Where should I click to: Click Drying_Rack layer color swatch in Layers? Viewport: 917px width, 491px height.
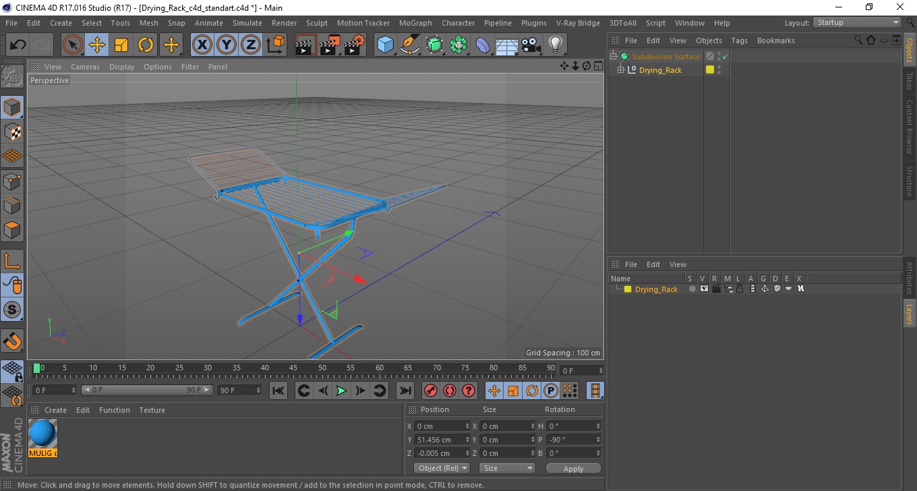[x=628, y=289]
